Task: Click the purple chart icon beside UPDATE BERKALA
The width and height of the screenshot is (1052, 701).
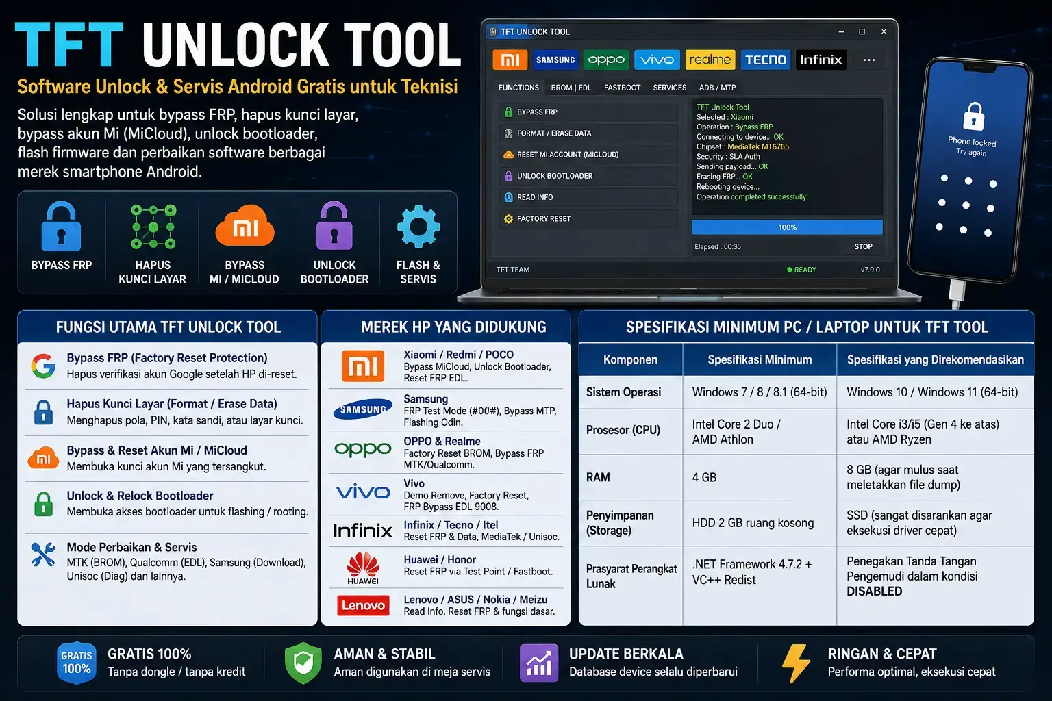Action: pos(538,663)
